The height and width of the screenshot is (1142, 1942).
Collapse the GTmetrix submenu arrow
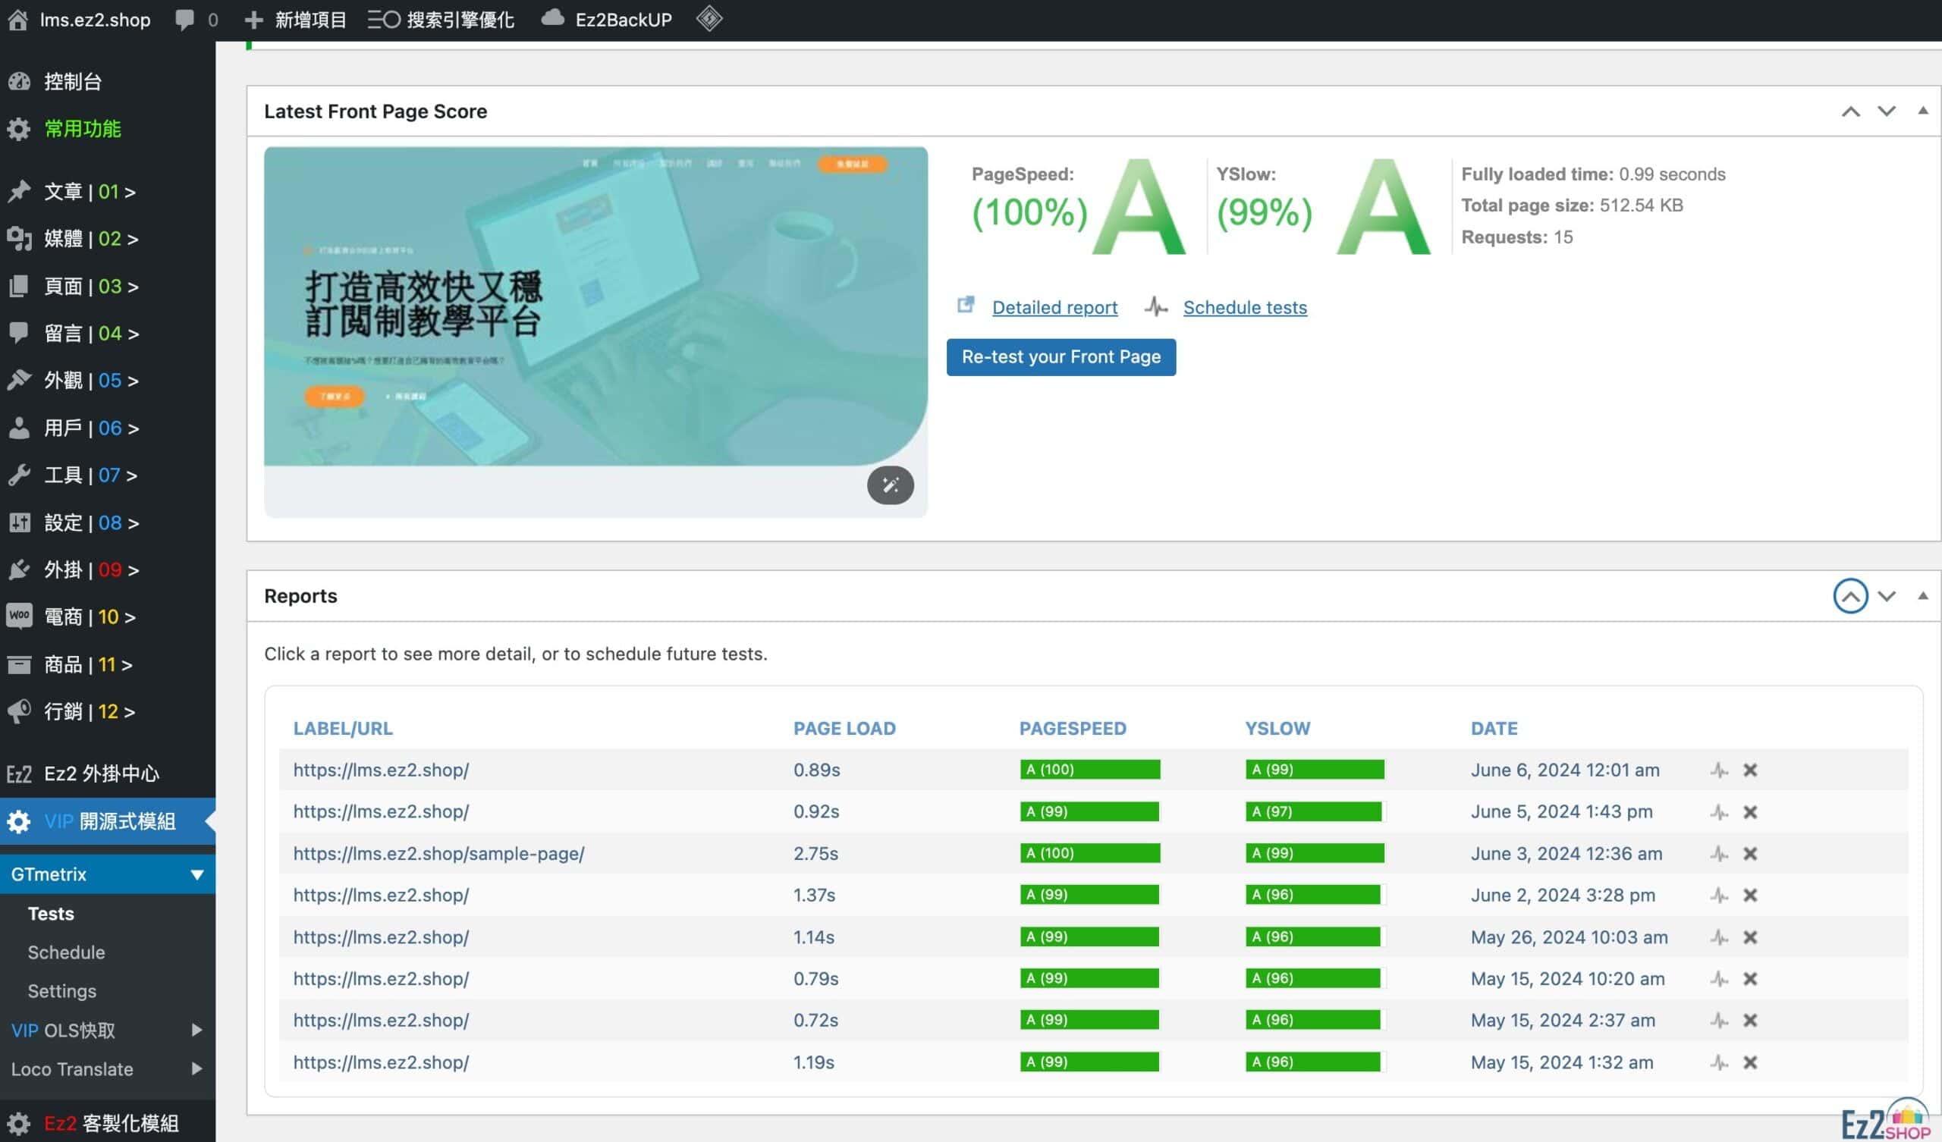pos(197,874)
